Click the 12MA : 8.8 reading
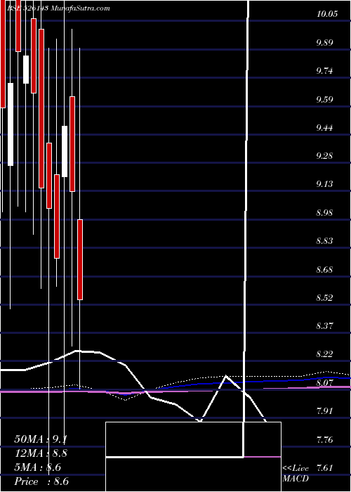Viewport: 351px width, 492px height. [x=41, y=453]
